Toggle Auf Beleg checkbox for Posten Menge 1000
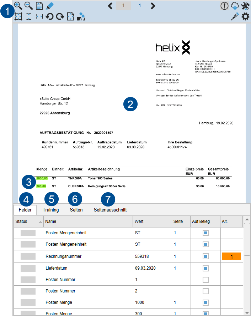 tap(205, 302)
